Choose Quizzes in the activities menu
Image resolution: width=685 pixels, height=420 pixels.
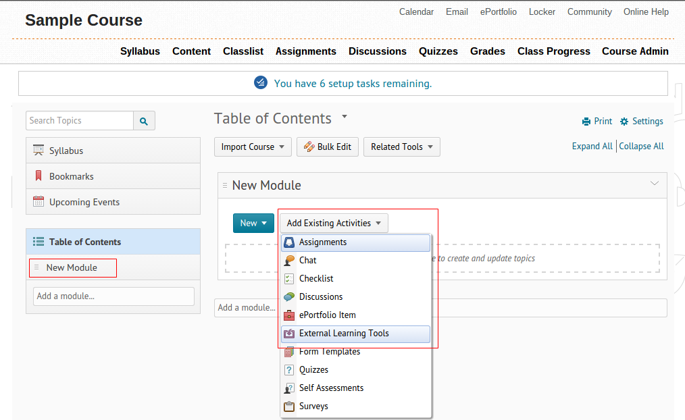(x=355, y=370)
